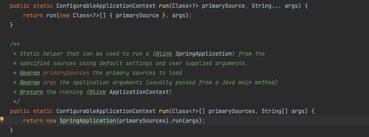Image resolution: width=369 pixels, height=137 pixels.
Task: Click 'new' keyword before SpringApplication
Action: click(51, 120)
